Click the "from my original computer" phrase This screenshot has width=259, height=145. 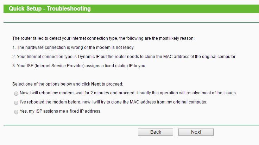(180, 102)
